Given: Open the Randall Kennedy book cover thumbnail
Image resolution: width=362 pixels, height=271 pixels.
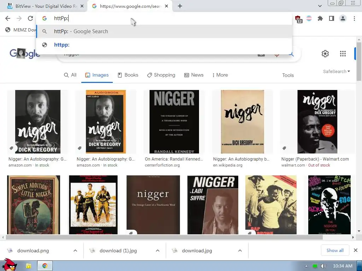Looking at the screenshot, I should point(174,122).
